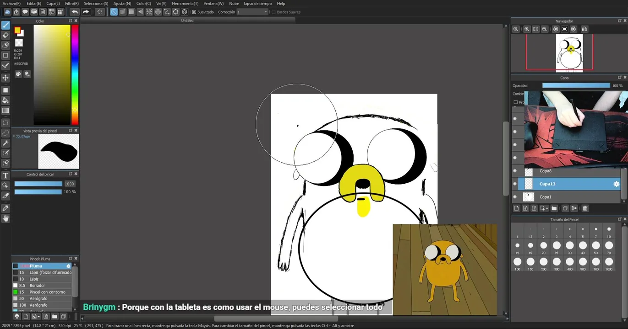
Task: Click the transparent color swatch
Action: point(19,43)
